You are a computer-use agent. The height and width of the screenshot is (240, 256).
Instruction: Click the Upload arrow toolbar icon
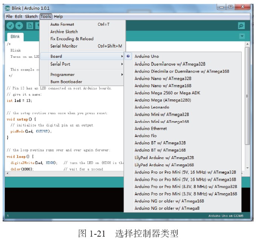coord(19,26)
